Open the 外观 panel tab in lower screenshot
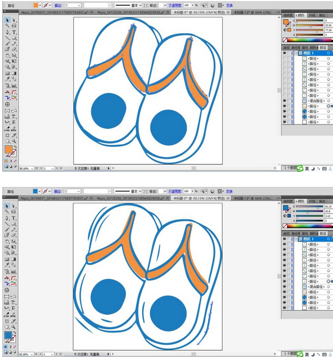The width and height of the screenshot is (333, 357). point(312,201)
